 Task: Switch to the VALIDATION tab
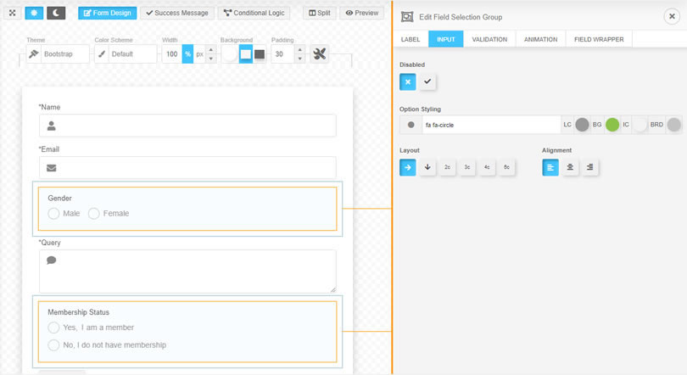(489, 39)
